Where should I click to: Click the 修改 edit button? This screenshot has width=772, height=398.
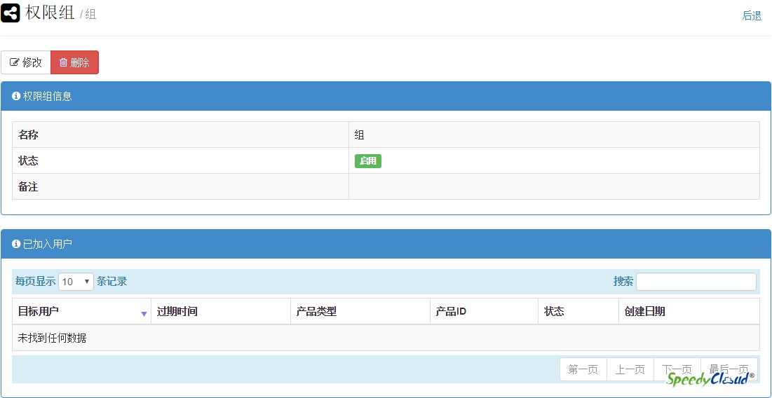[26, 62]
